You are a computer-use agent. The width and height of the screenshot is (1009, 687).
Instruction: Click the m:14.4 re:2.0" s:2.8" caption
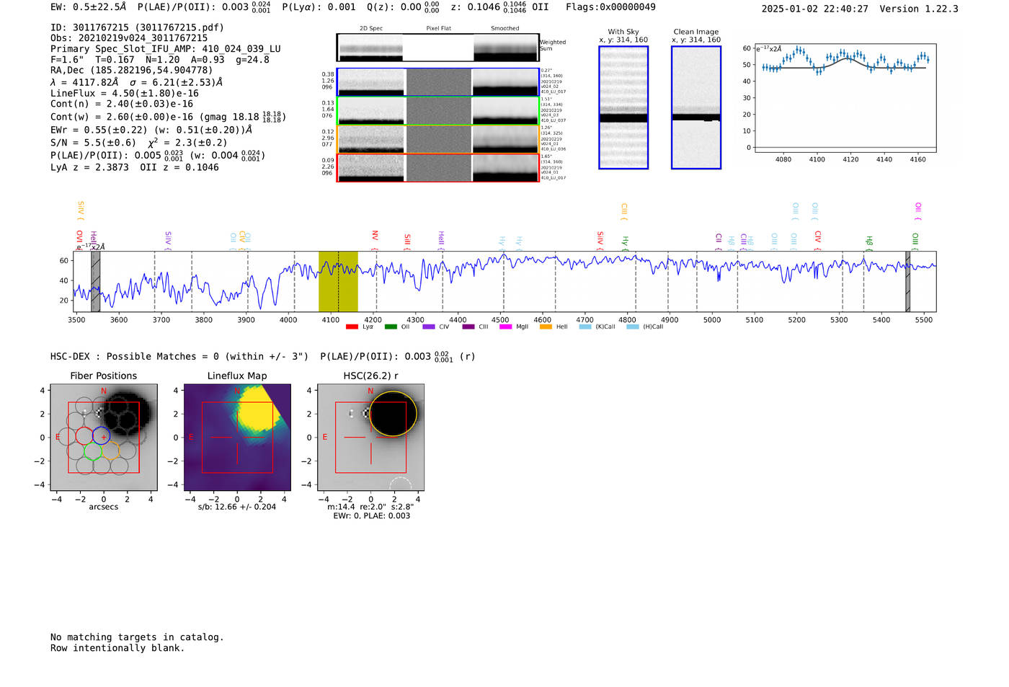coord(370,507)
